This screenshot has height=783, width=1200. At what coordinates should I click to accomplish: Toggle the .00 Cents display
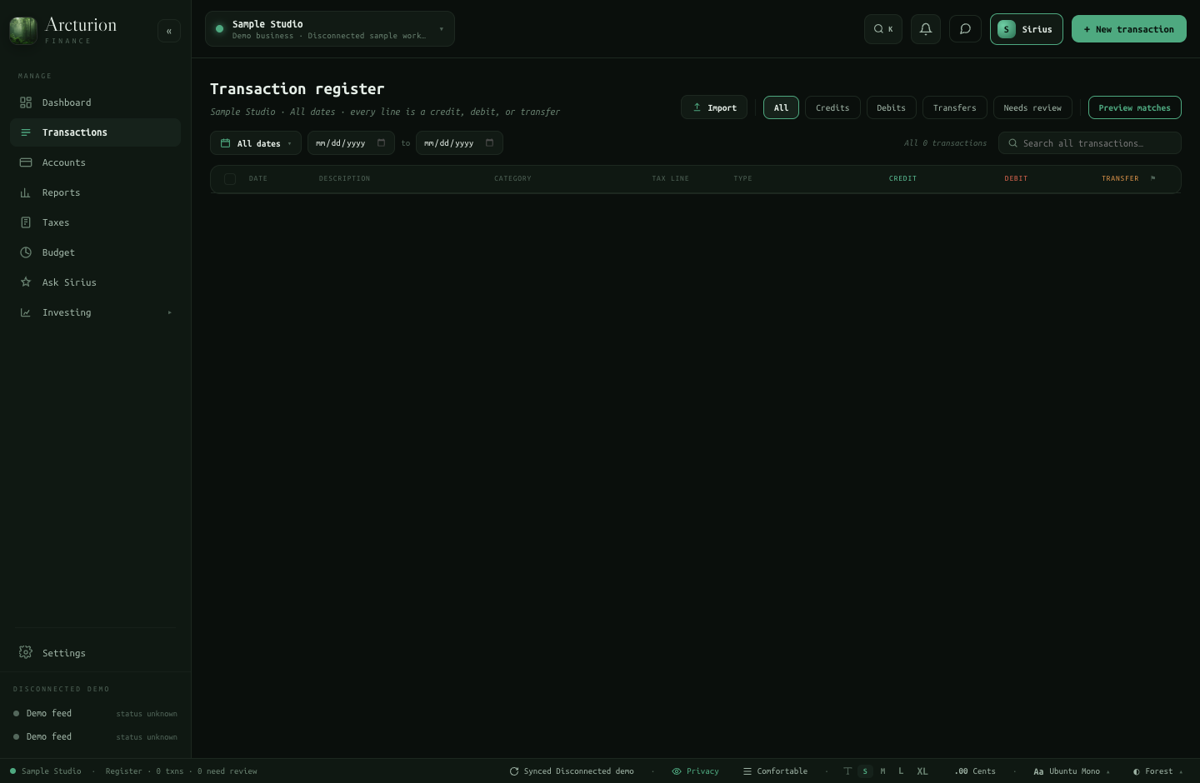click(975, 771)
